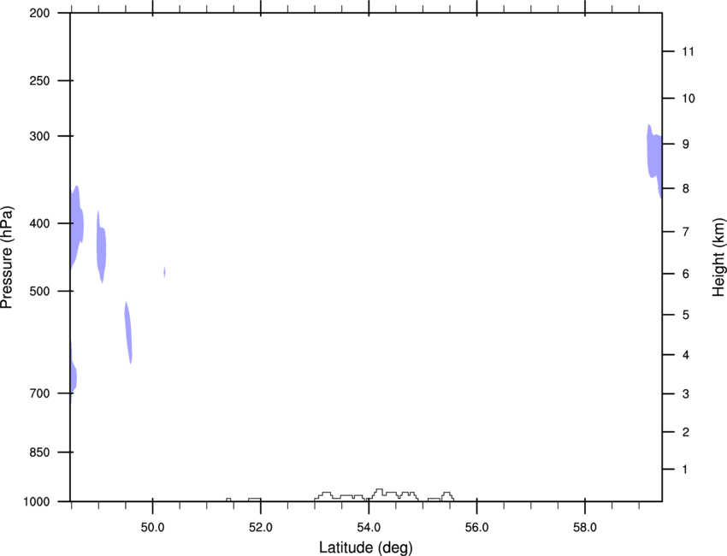Click the 7 km height label
This screenshot has width=727, height=556.
tap(685, 232)
